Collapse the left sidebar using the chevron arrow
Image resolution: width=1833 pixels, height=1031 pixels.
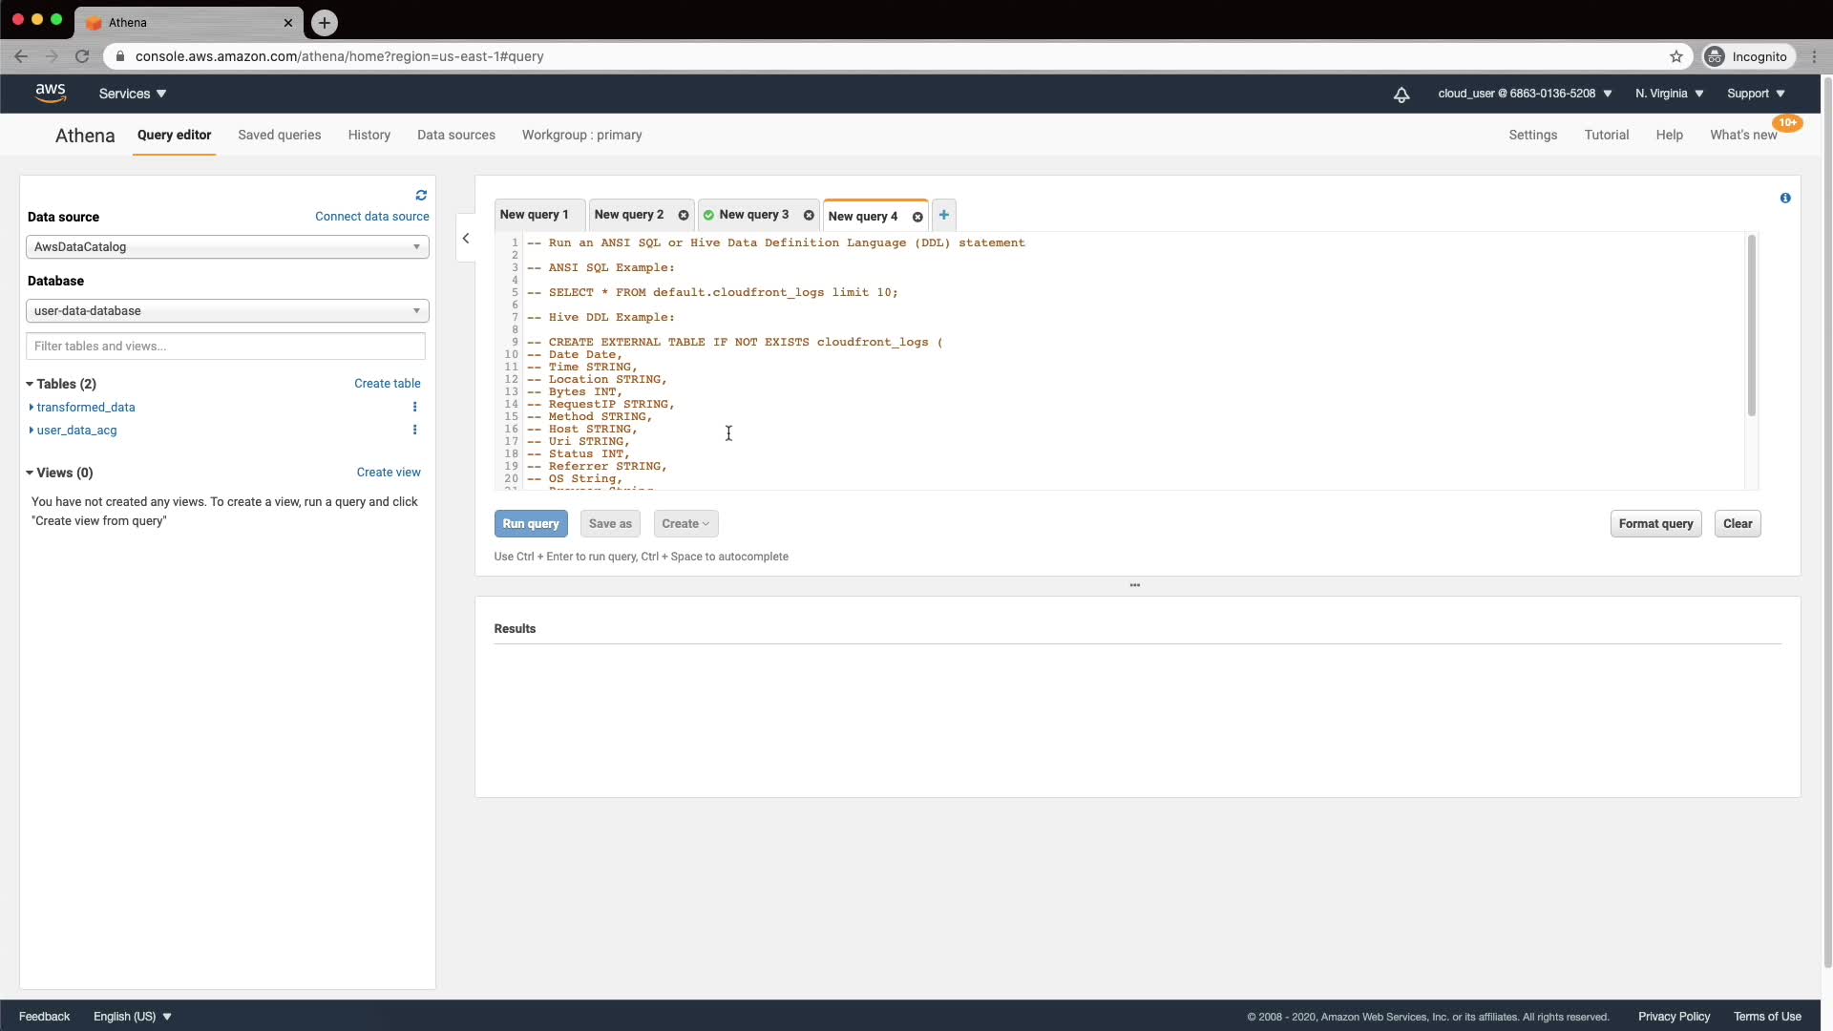466,239
